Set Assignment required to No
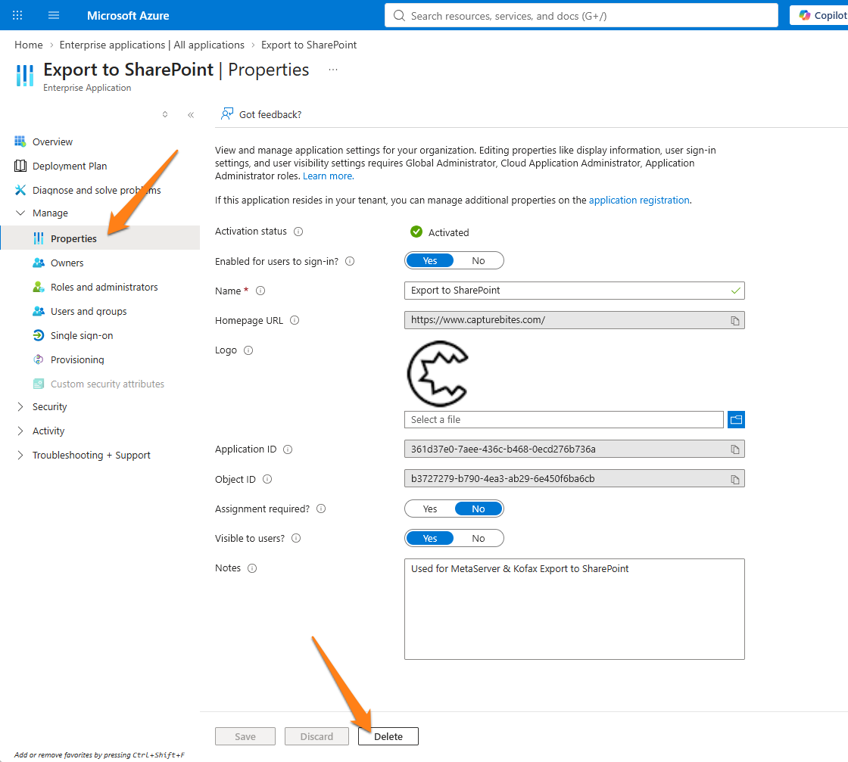Screen dimensions: 848x762 (x=478, y=509)
